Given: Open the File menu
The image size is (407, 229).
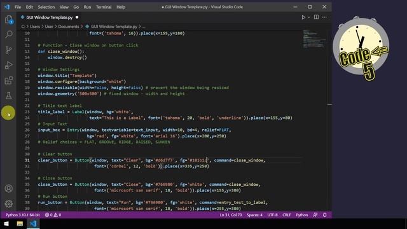Looking at the screenshot, I should (x=18, y=7).
